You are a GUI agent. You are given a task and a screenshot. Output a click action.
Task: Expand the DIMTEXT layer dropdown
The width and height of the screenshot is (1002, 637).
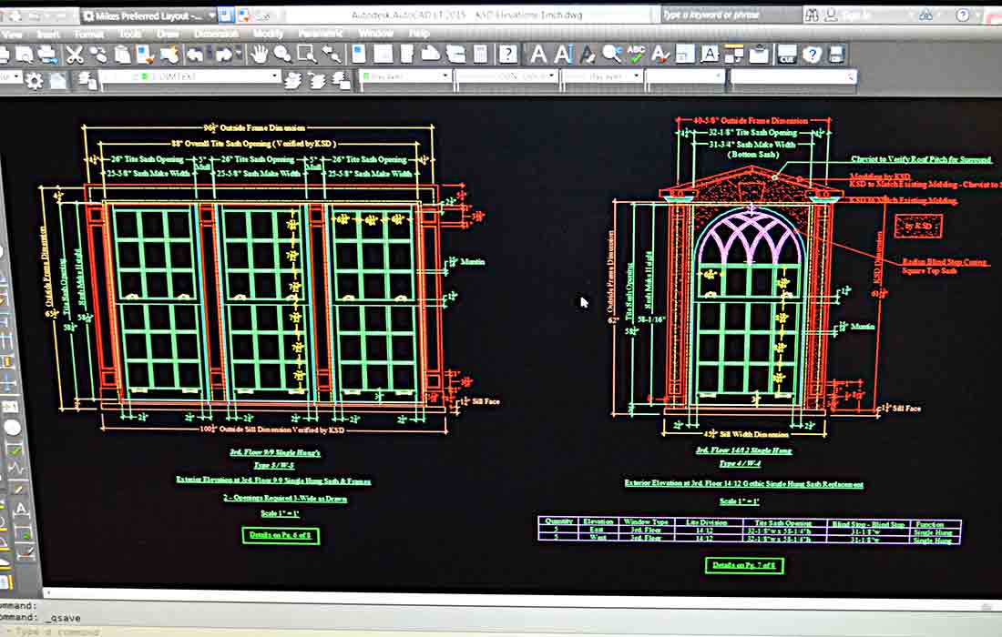point(274,76)
